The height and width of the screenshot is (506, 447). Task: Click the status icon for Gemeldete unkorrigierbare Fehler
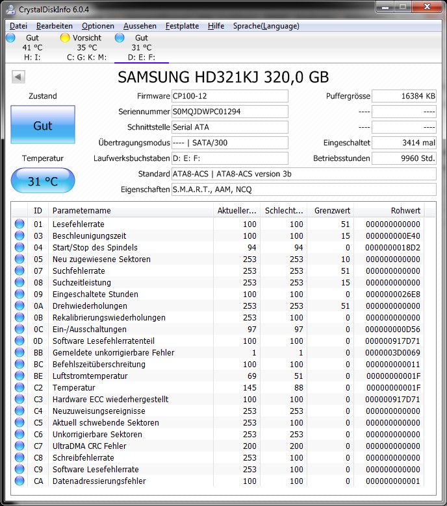point(19,352)
